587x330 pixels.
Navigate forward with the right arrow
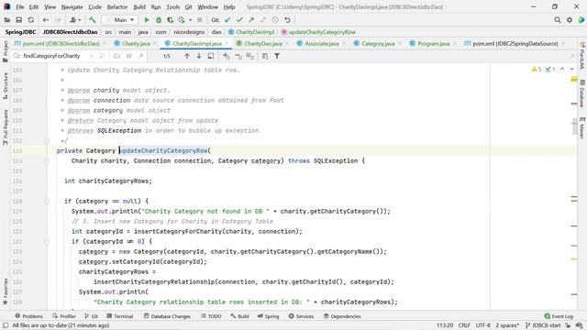58,20
